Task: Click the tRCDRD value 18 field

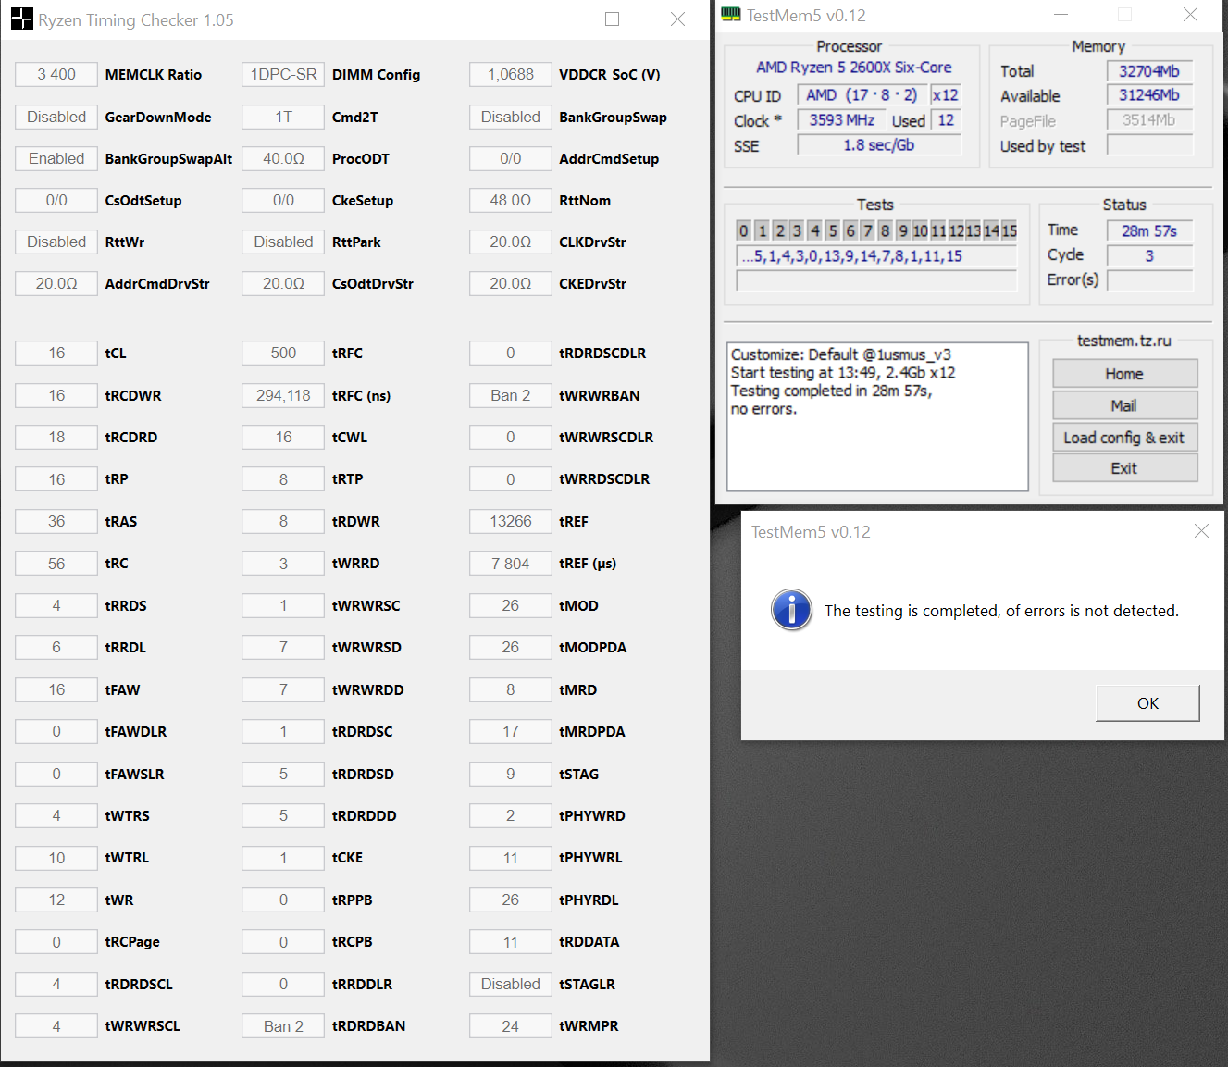Action: click(56, 437)
